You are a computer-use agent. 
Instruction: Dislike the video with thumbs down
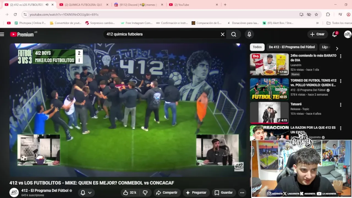[x=145, y=193]
